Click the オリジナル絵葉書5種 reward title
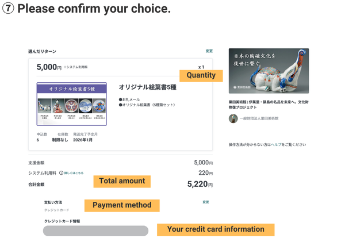Viewport: 345px width, 238px height. [x=147, y=87]
